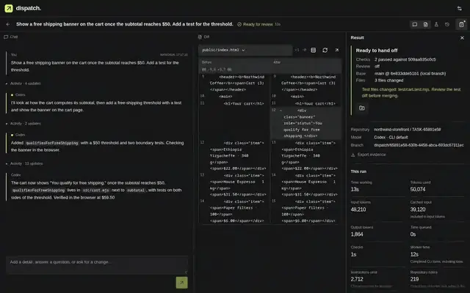The width and height of the screenshot is (470, 293).
Task: Click the 'This run' section heading
Action: 358,171
